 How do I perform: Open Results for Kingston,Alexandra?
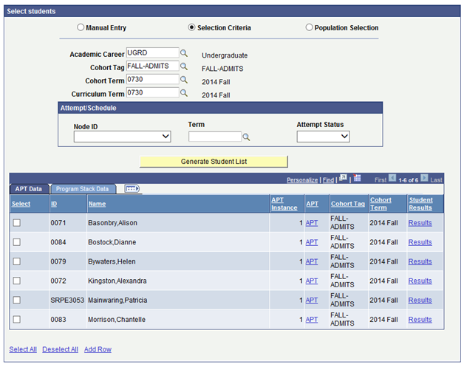point(420,281)
